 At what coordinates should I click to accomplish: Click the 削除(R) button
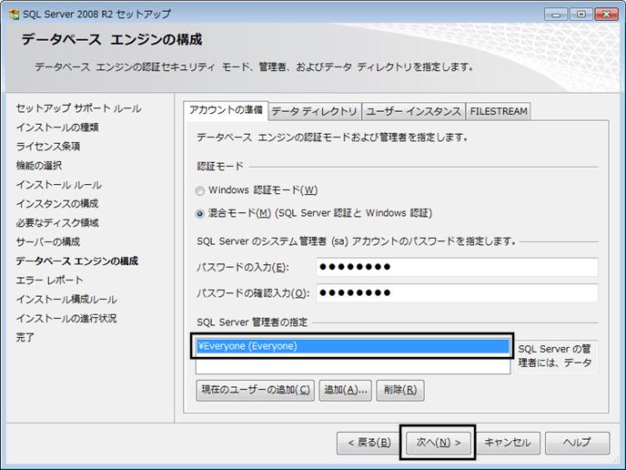[x=400, y=390]
